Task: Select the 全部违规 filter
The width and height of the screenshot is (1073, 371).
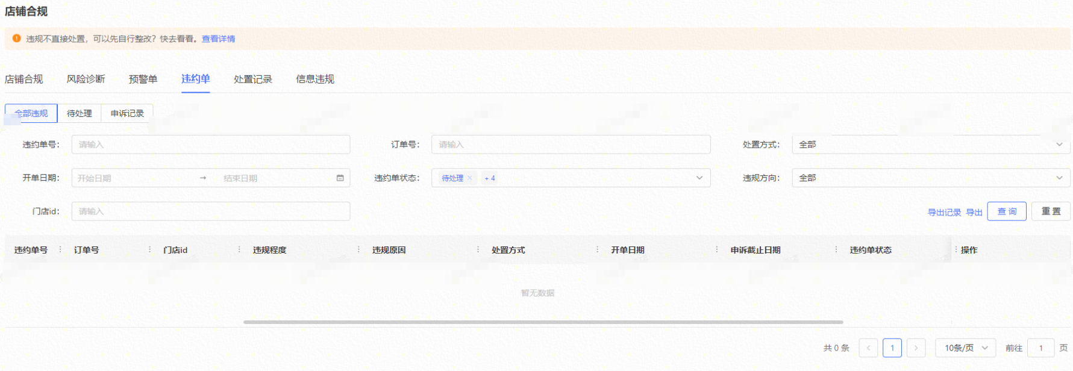Action: click(x=31, y=113)
